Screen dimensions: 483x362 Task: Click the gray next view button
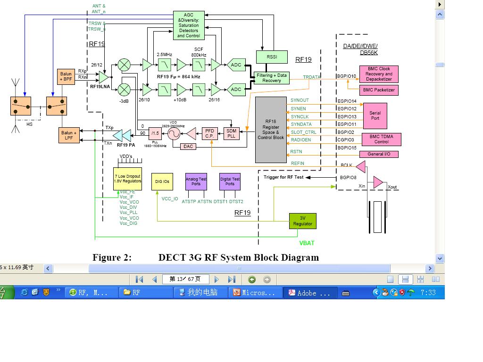click(x=267, y=280)
